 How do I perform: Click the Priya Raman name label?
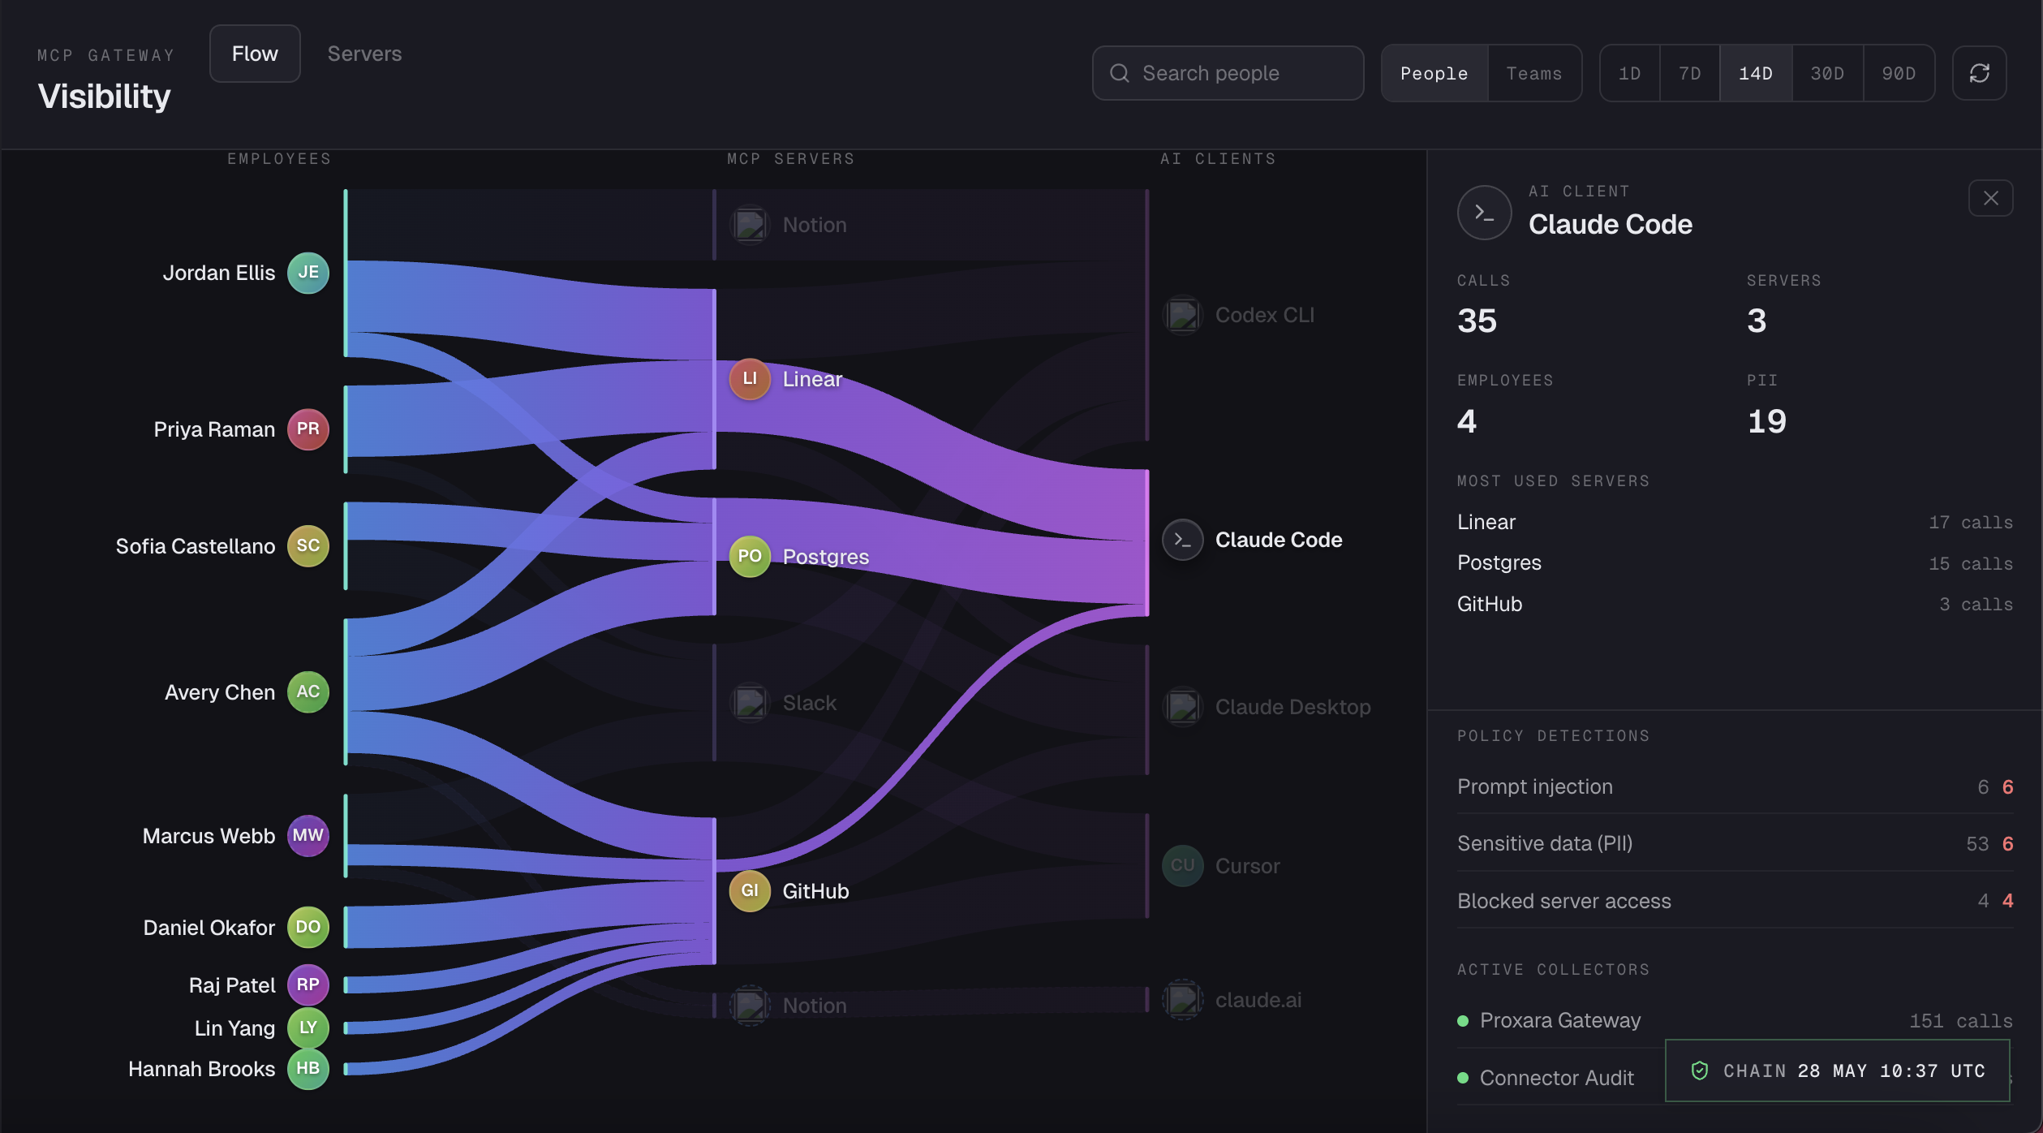214,429
